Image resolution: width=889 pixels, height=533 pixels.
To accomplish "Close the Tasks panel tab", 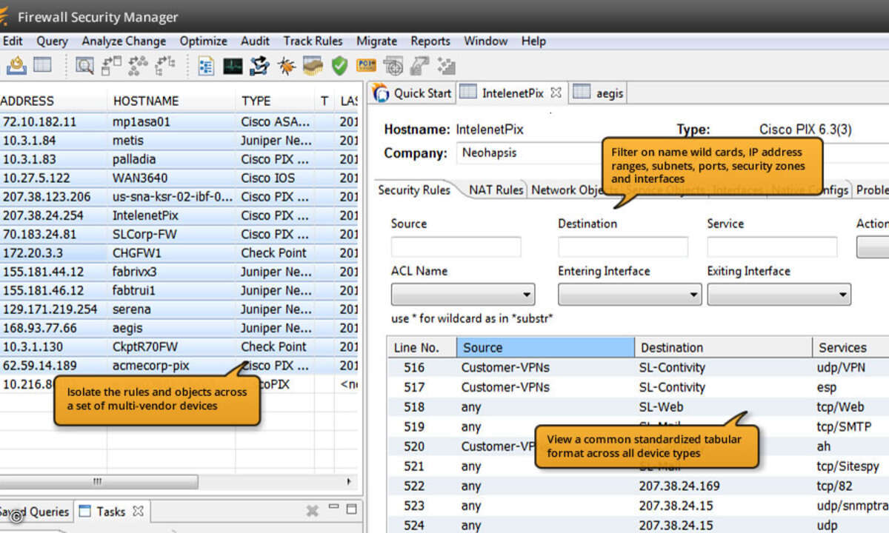I will (x=138, y=512).
